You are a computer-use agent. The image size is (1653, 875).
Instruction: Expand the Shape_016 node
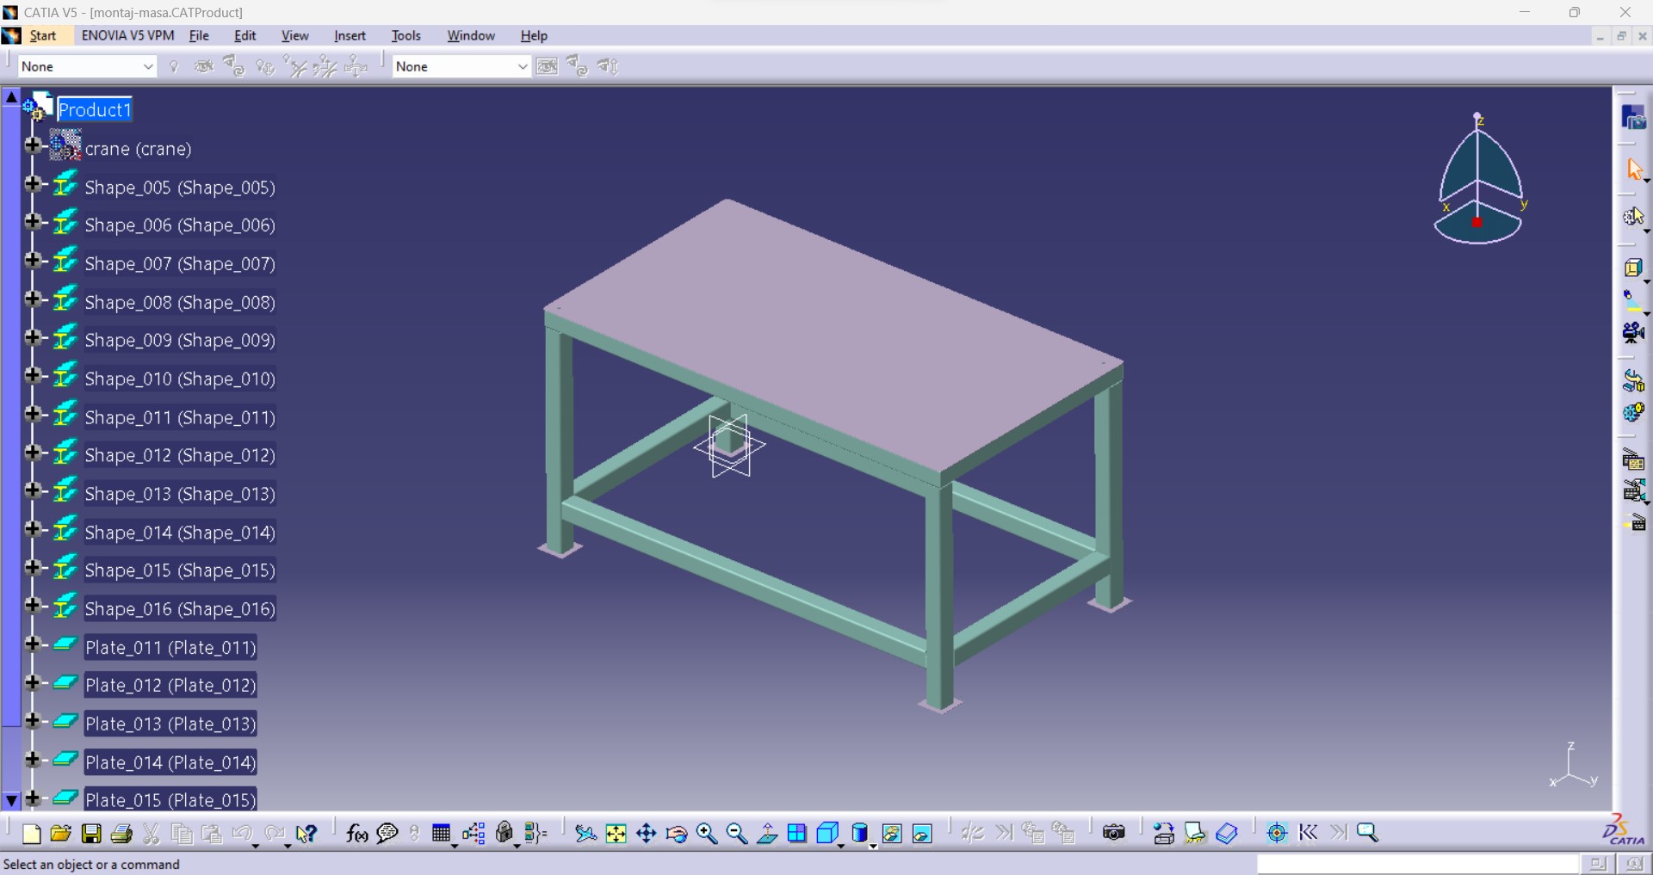(x=33, y=606)
